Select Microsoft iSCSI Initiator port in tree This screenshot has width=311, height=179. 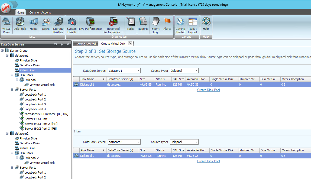[x=46, y=114]
